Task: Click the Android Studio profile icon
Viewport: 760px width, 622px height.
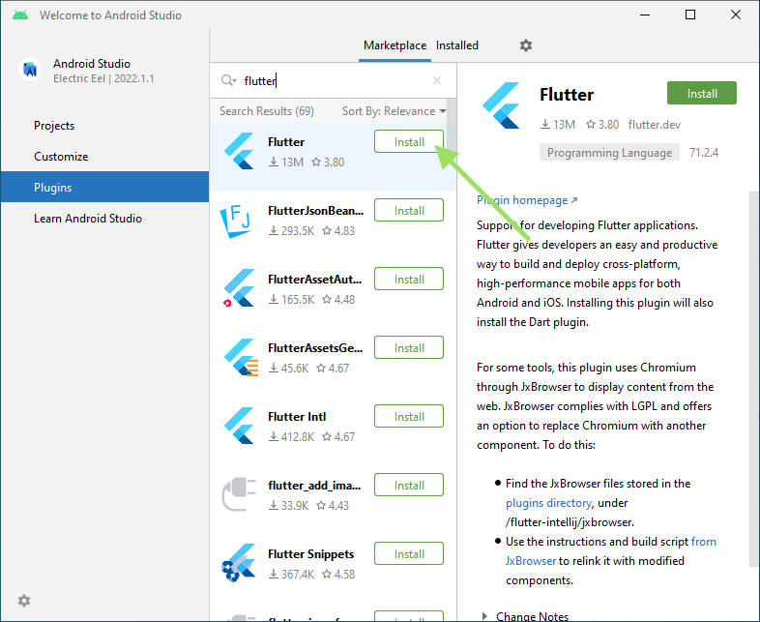Action: pos(31,70)
